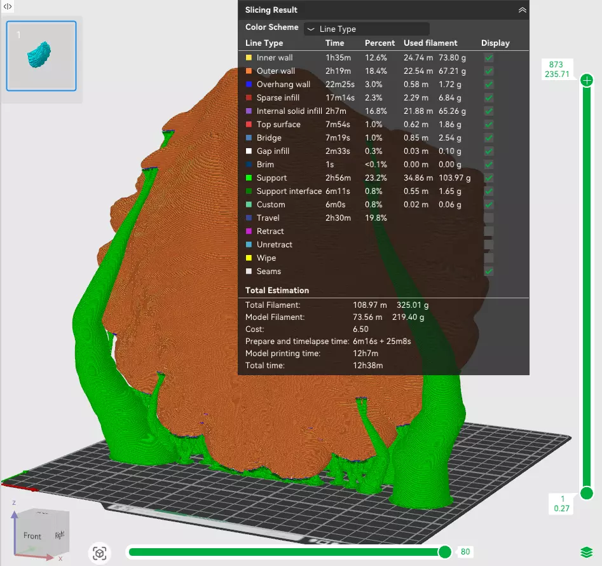Click the bottom layer value 0.27 label
Image resolution: width=602 pixels, height=566 pixels.
(x=561, y=508)
